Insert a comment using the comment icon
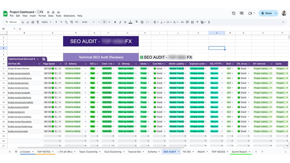Viewport: 290px width, 163px height. pyautogui.click(x=187, y=22)
